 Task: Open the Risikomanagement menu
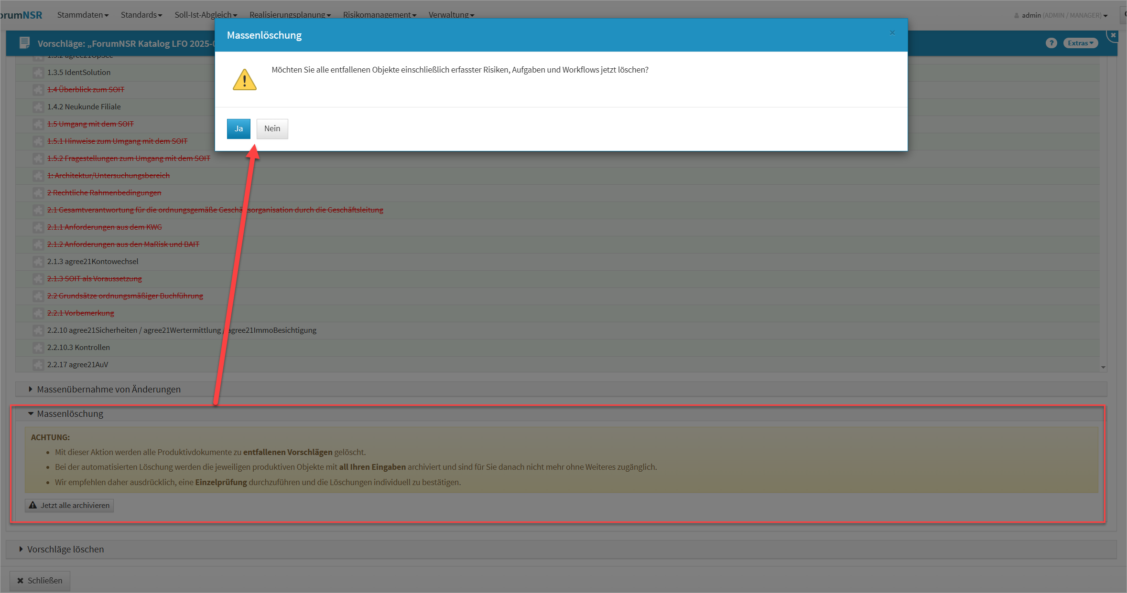click(x=379, y=15)
